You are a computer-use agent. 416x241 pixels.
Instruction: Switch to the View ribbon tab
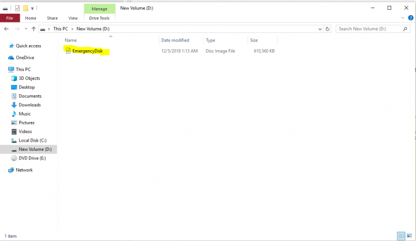click(x=73, y=18)
